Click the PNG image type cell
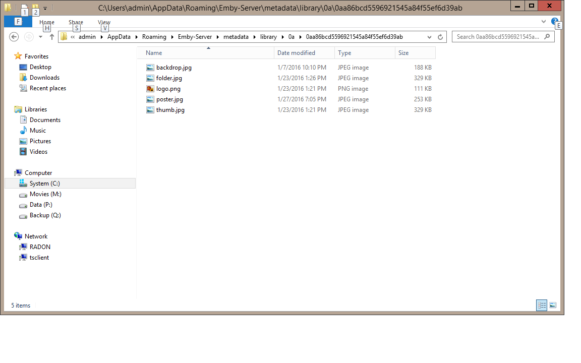This screenshot has width=581, height=363. (353, 89)
